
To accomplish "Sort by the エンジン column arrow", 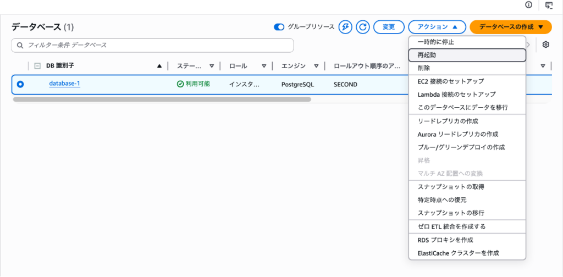I will tap(316, 66).
